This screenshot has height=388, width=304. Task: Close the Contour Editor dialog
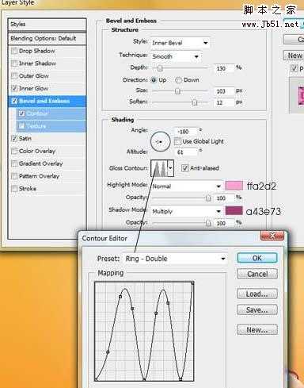272,235
